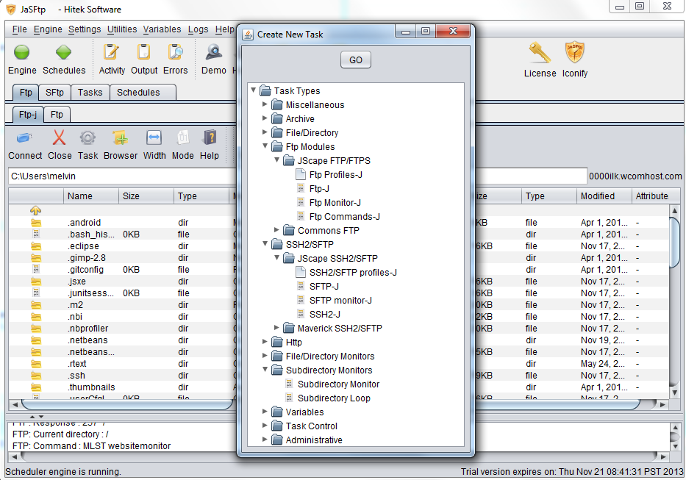Click the green Engine toolbar icon
This screenshot has height=480, width=686.
(21, 52)
